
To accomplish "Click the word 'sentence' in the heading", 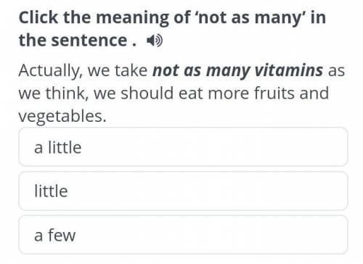I will coord(89,41).
